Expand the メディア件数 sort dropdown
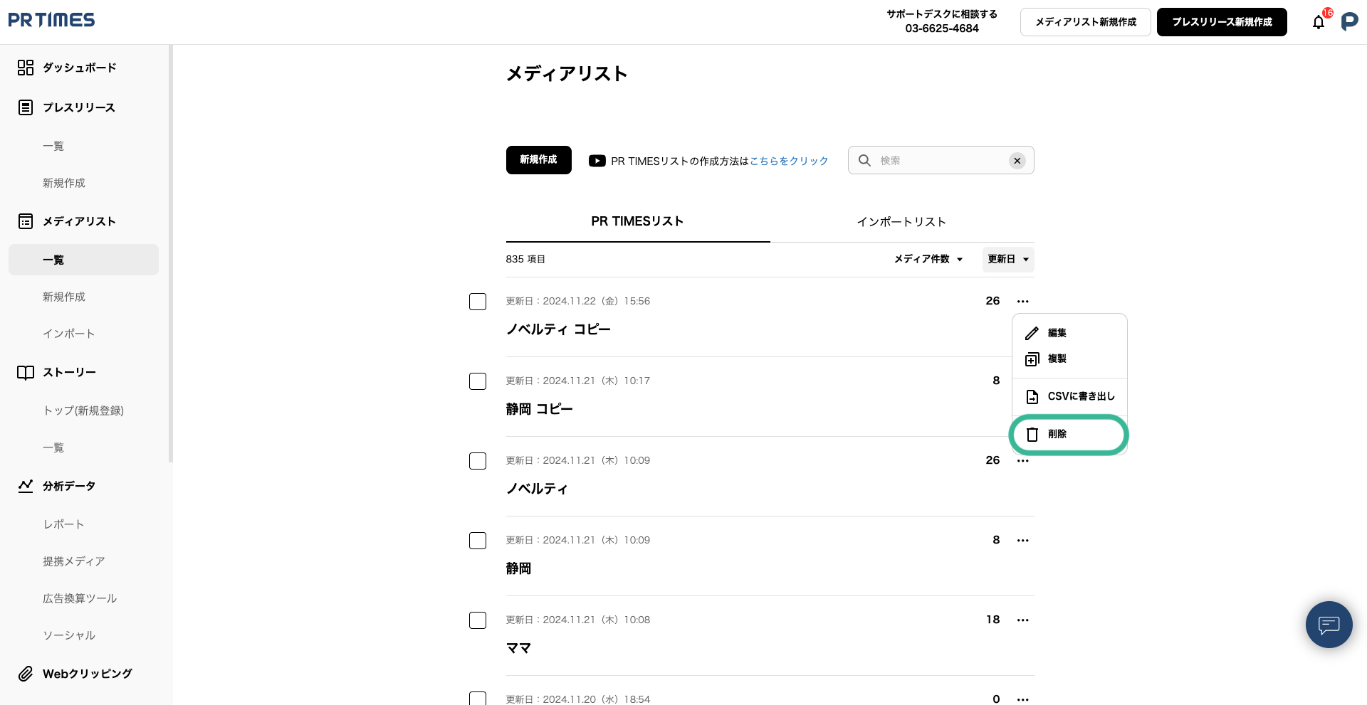The height and width of the screenshot is (705, 1367). click(x=928, y=260)
